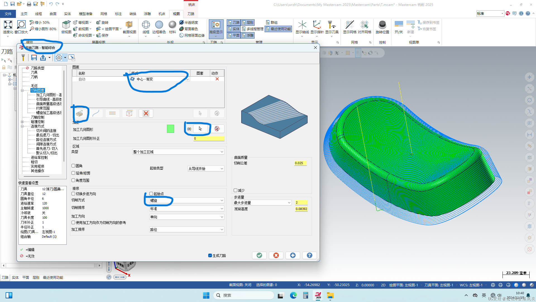Image resolution: width=536 pixels, height=302 pixels.
Task: Open the 加工排序 路径 dropdown
Action: pyautogui.click(x=187, y=230)
